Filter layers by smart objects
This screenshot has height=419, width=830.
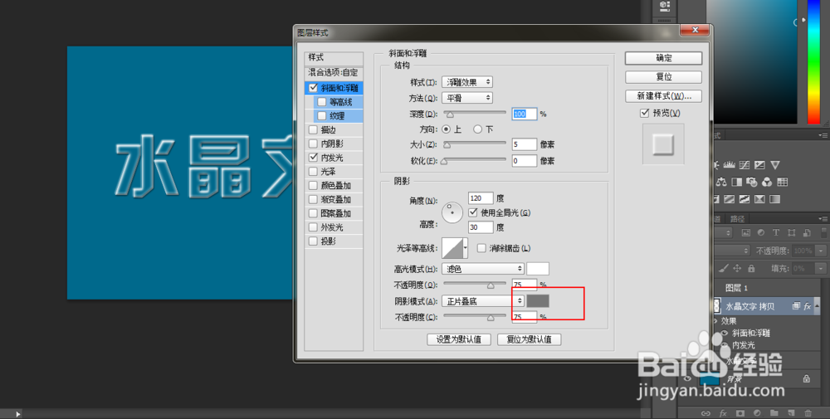(807, 233)
